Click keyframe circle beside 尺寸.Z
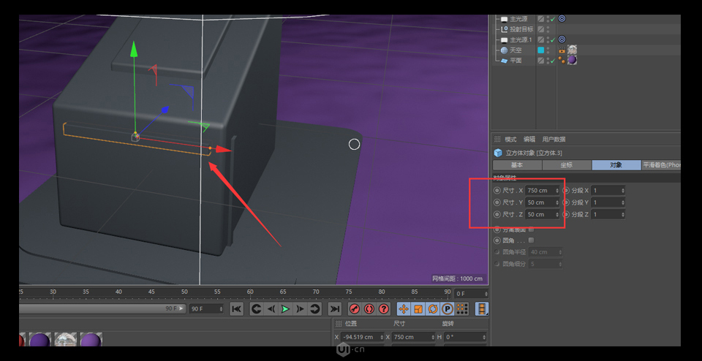 [497, 215]
